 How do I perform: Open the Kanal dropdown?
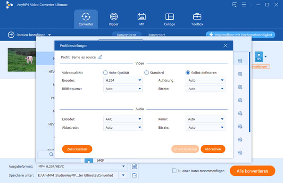point(205,119)
